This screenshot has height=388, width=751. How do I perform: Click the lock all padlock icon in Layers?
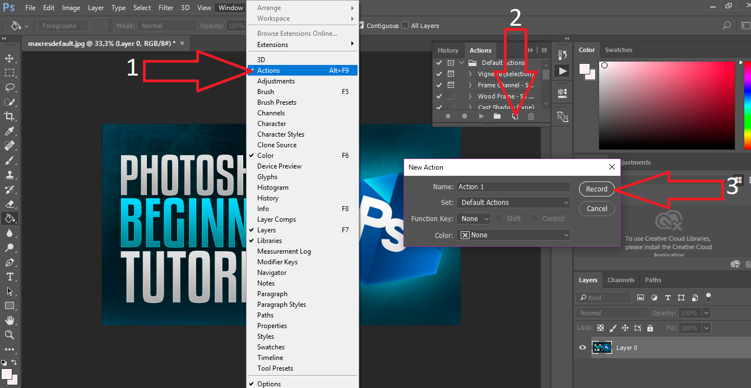tap(650, 328)
